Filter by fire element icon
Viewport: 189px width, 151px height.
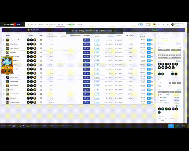pos(159,109)
